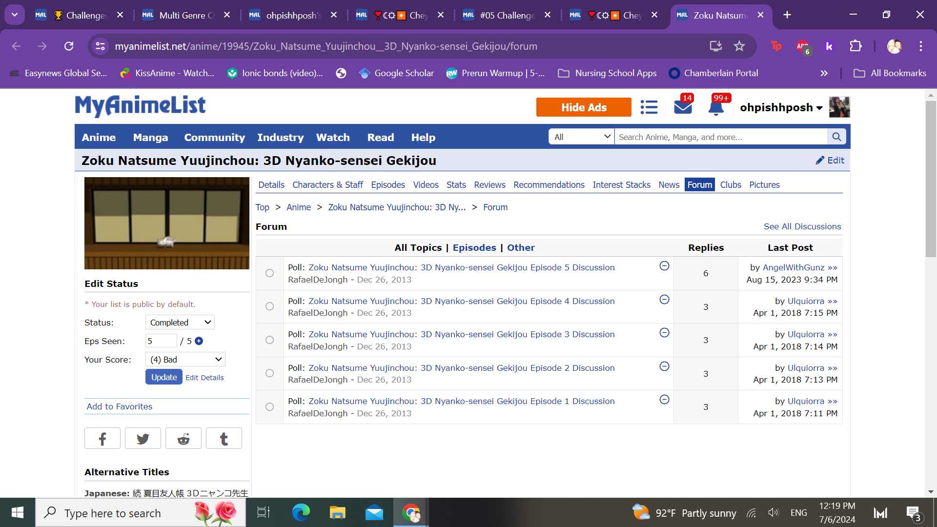Select radio button for Episode 5 Discussion
937x527 pixels.
269,273
